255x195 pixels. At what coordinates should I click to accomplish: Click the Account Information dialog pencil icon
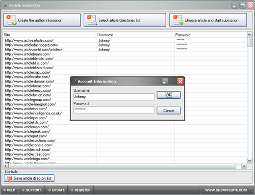pyautogui.click(x=75, y=81)
